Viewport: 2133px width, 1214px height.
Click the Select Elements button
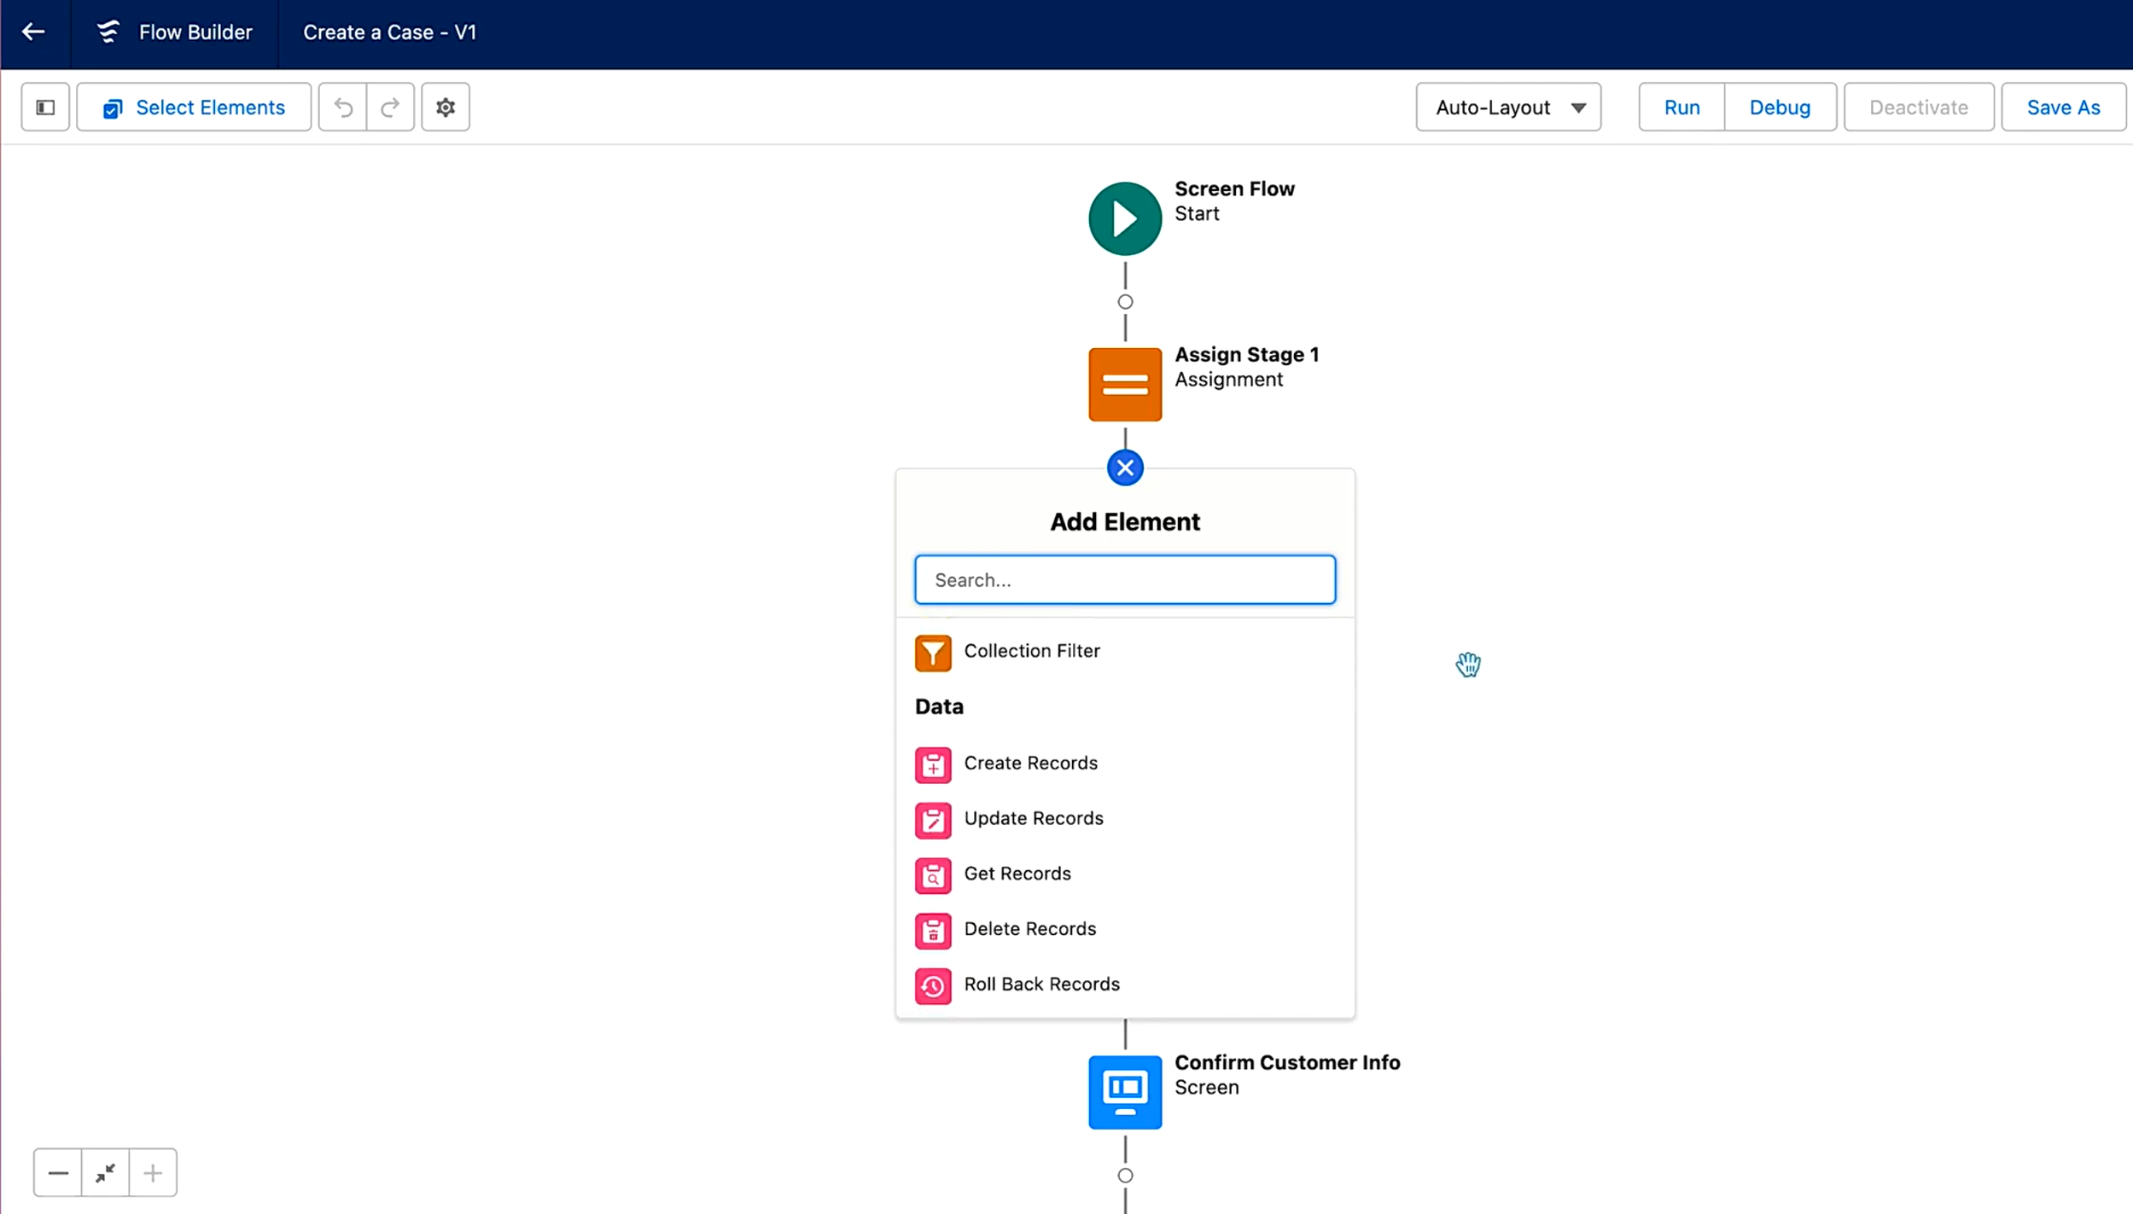click(x=194, y=107)
